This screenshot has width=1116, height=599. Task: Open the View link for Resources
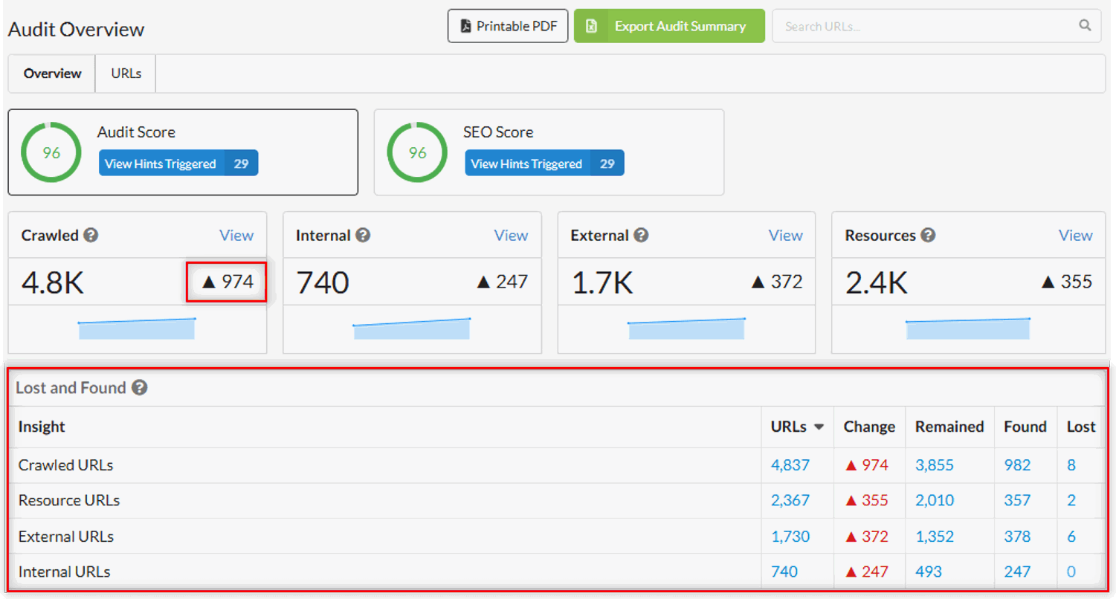[x=1075, y=236]
